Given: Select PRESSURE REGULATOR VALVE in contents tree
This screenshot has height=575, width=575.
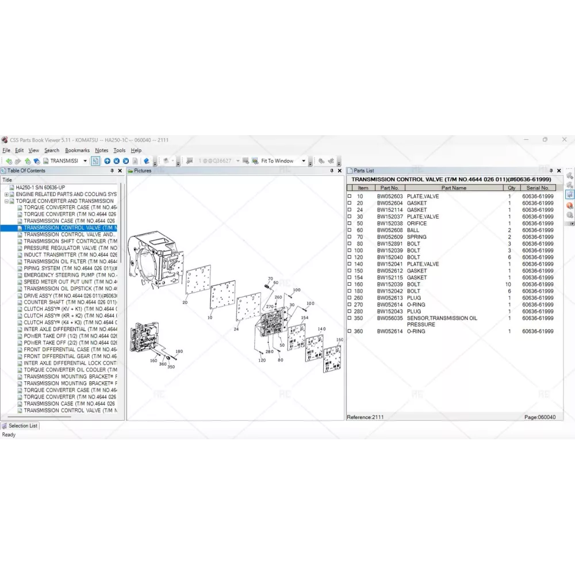Looking at the screenshot, I should [69, 248].
